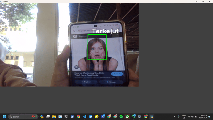
Task: Open the volume speaker control
Action: [192, 117]
